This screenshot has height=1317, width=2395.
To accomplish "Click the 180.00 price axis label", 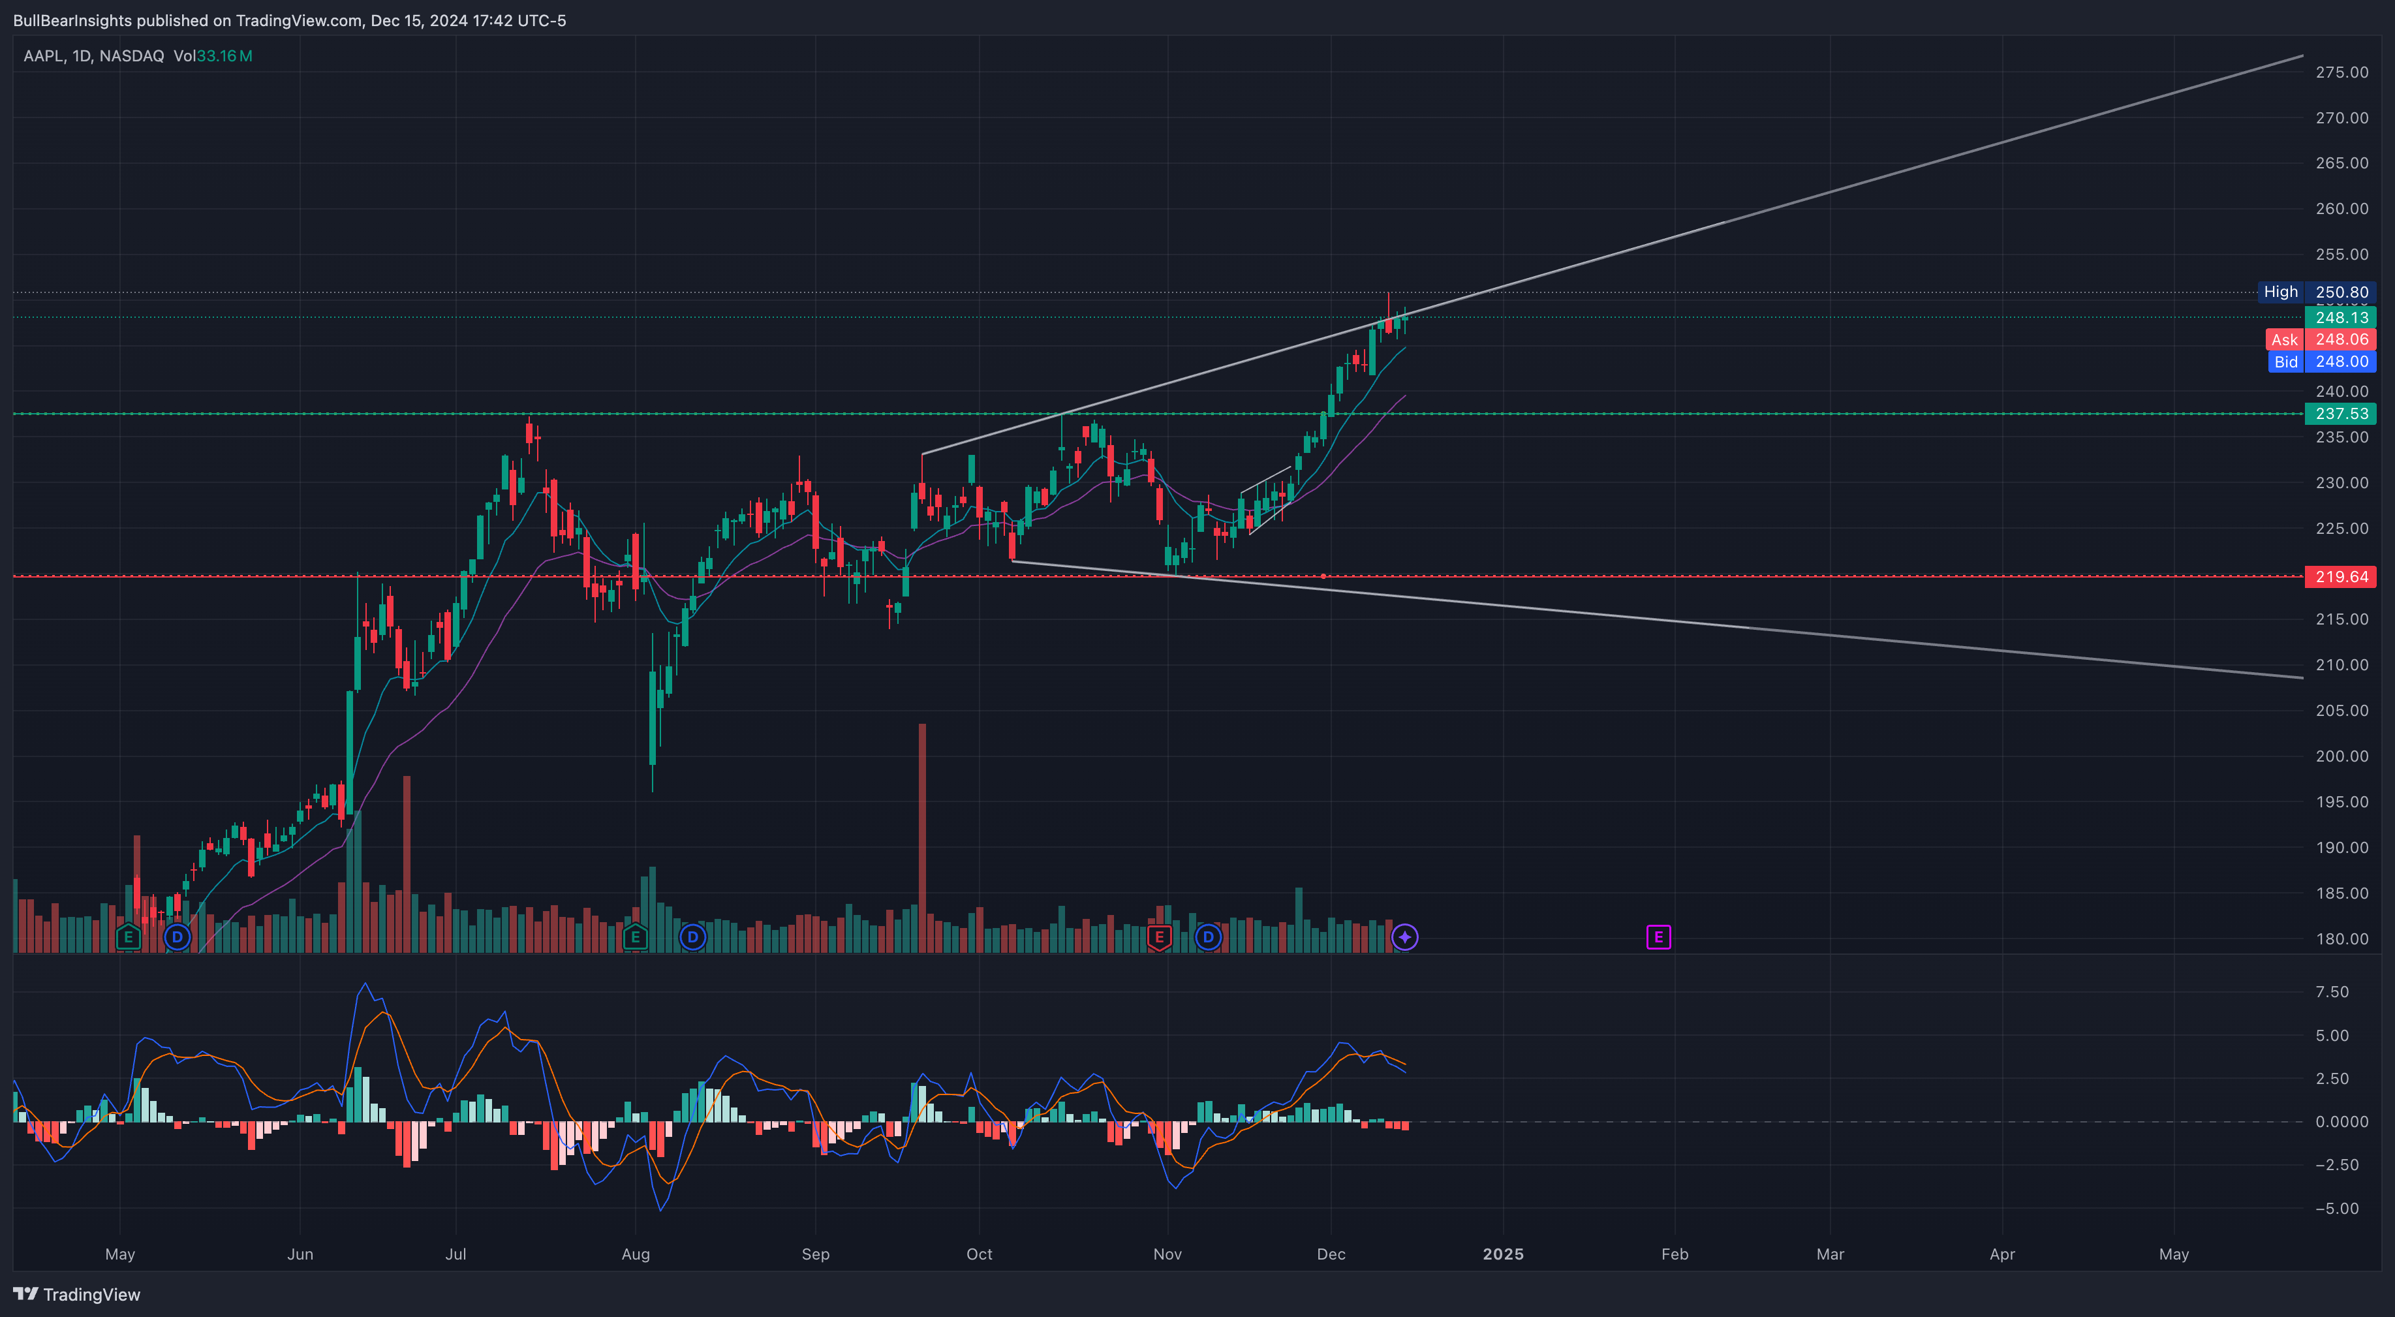I will click(2342, 938).
